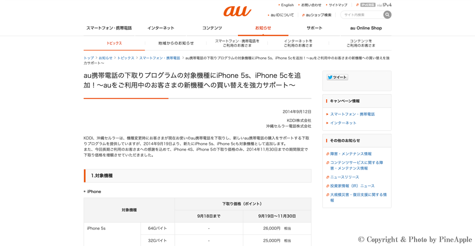
Task: Click the サイト内検索 search field
Action: [362, 15]
